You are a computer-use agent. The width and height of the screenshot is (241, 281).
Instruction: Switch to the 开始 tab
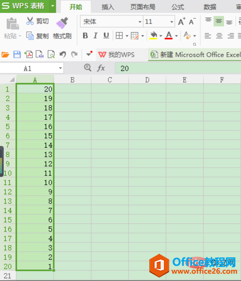pos(76,7)
